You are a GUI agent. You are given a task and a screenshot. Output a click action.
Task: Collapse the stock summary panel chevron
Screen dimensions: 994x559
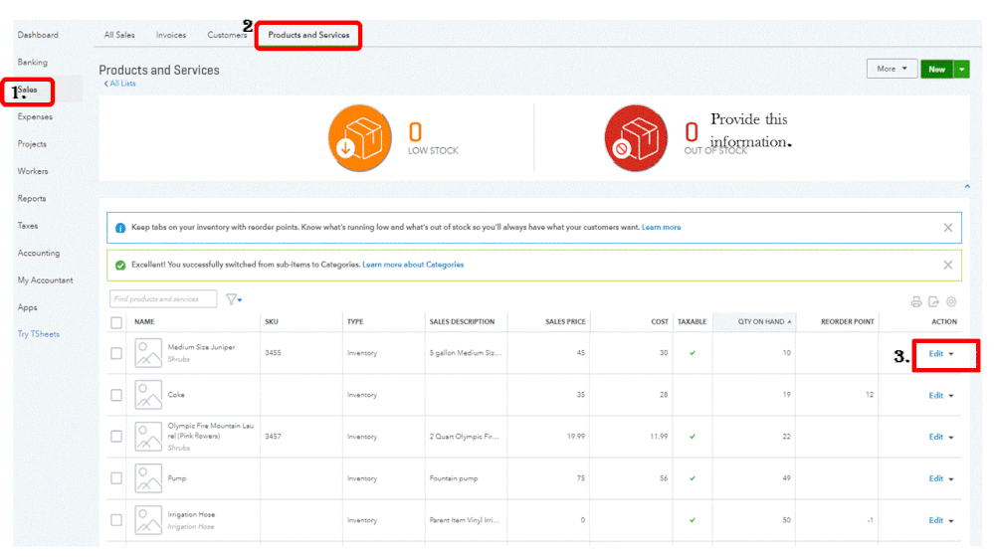(x=967, y=186)
